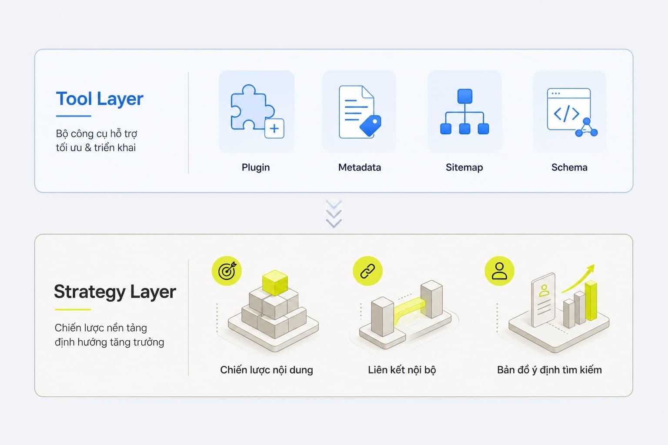Click the "Strategy Layer" heading
668x445 pixels.
click(115, 292)
